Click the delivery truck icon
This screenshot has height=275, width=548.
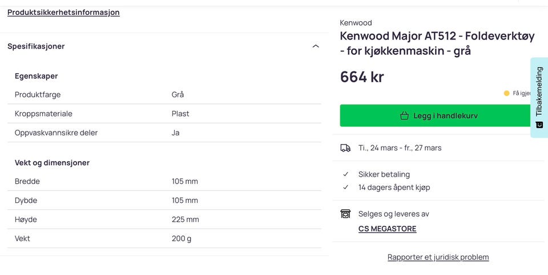pyautogui.click(x=345, y=148)
